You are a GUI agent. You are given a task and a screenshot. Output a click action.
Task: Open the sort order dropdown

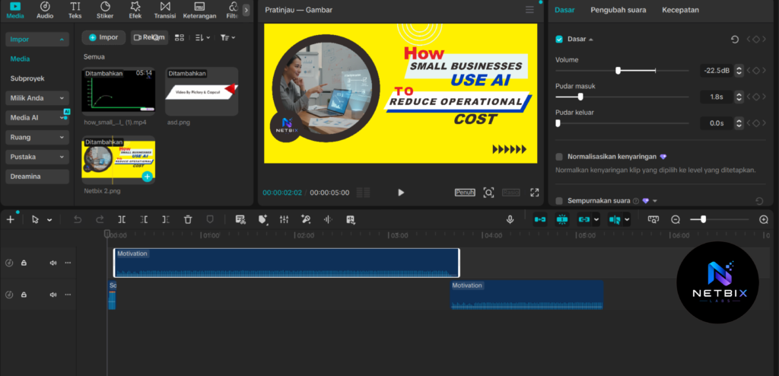point(202,37)
